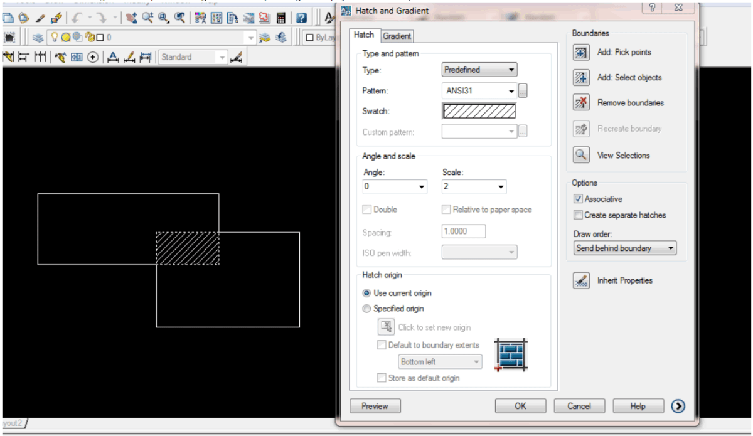Open the QuickCalc calculator from the toolbar

tap(280, 19)
